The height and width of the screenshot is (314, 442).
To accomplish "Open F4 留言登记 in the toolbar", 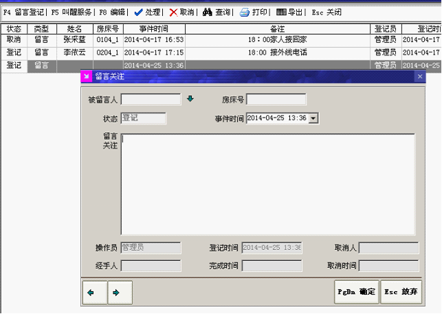I will pos(23,12).
